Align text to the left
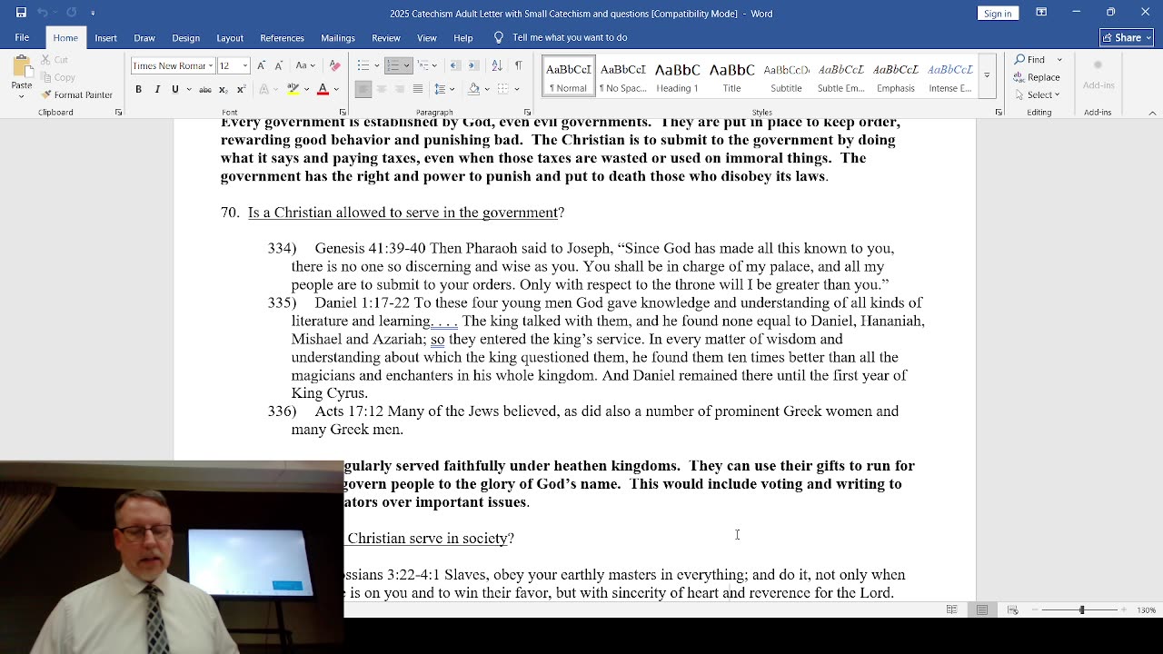 pyautogui.click(x=363, y=89)
